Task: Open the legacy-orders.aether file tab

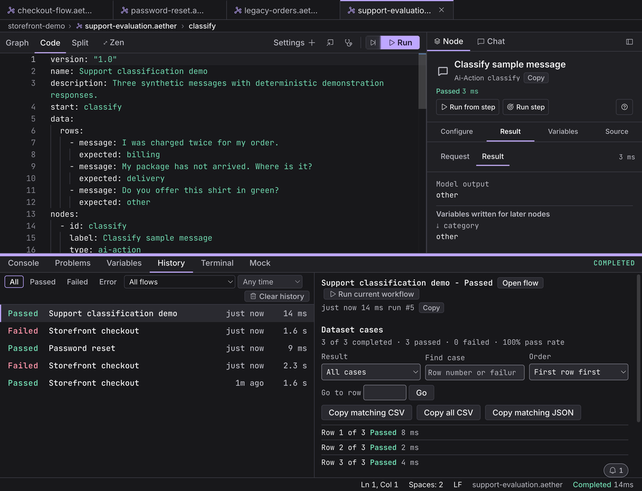Action: 283,10
